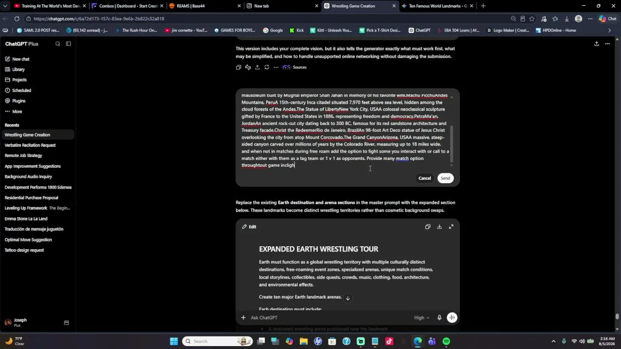Open the jim cornette YouTube bookmark
This screenshot has width=621, height=349.
click(x=186, y=30)
